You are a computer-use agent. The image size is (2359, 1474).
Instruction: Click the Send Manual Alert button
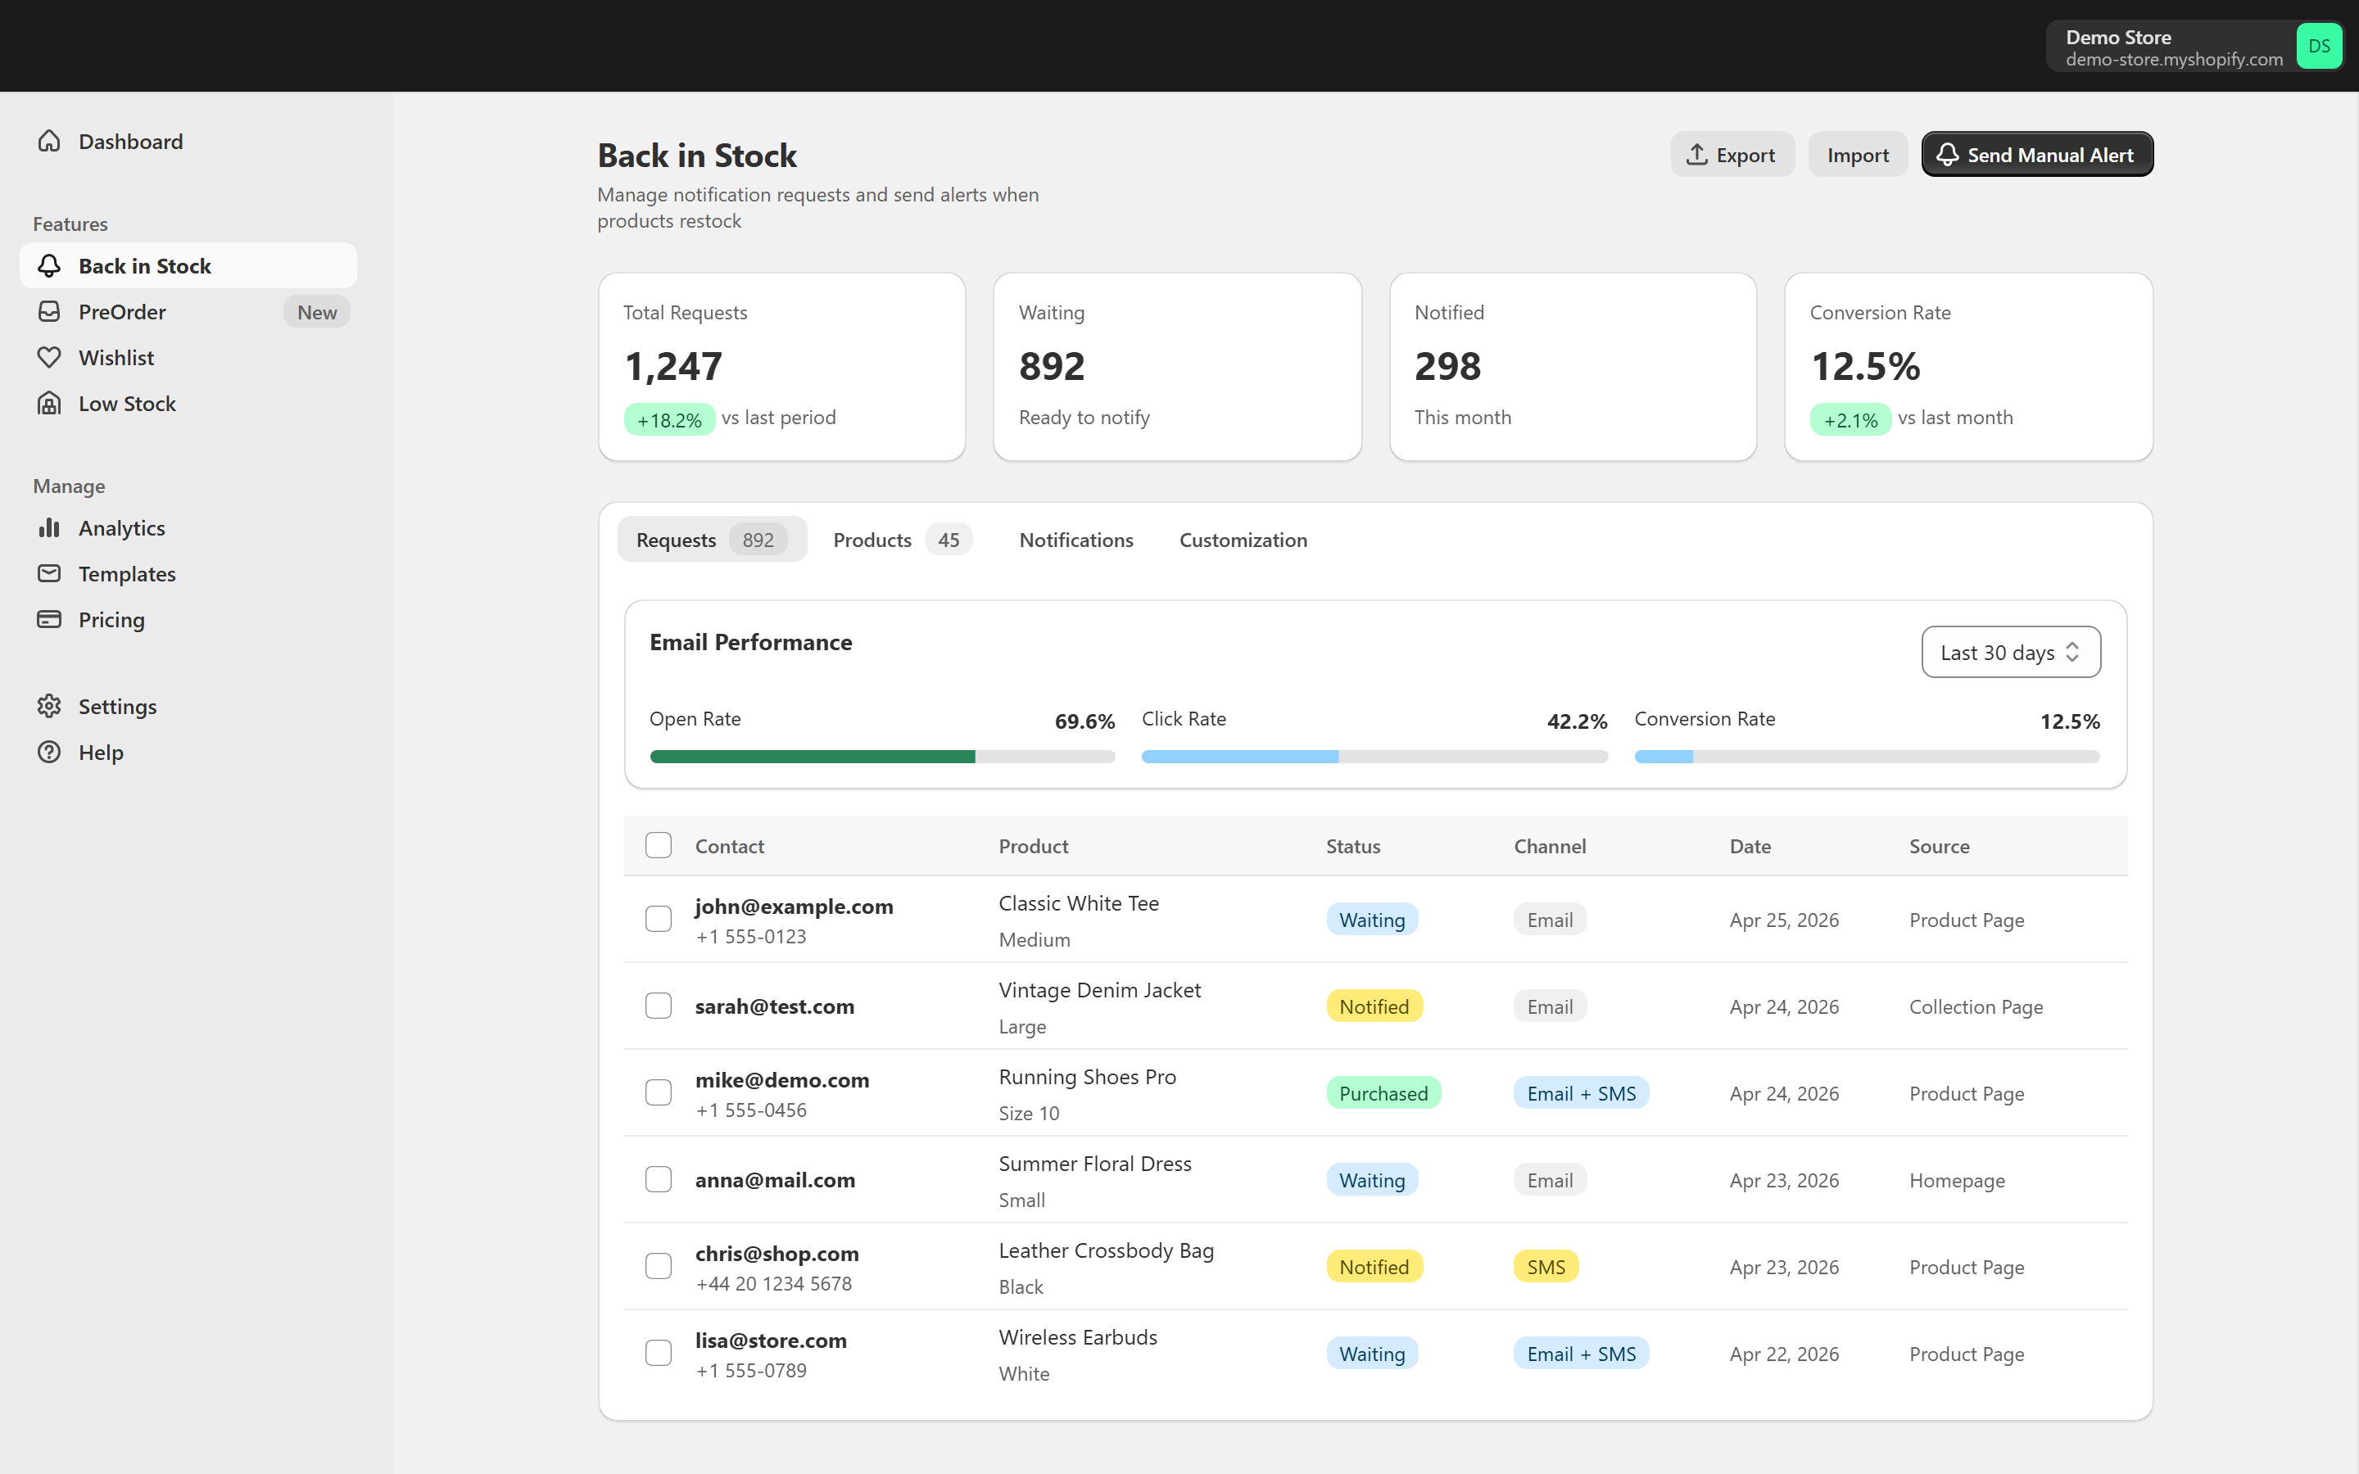(x=2036, y=155)
